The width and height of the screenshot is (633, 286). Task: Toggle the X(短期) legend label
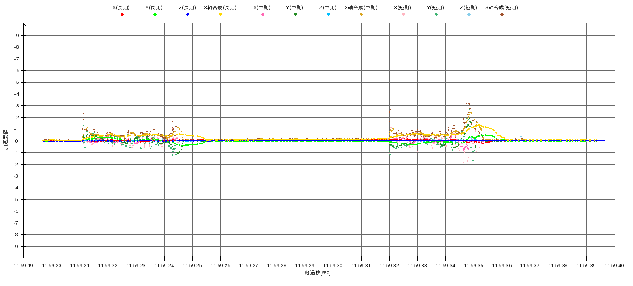[403, 8]
